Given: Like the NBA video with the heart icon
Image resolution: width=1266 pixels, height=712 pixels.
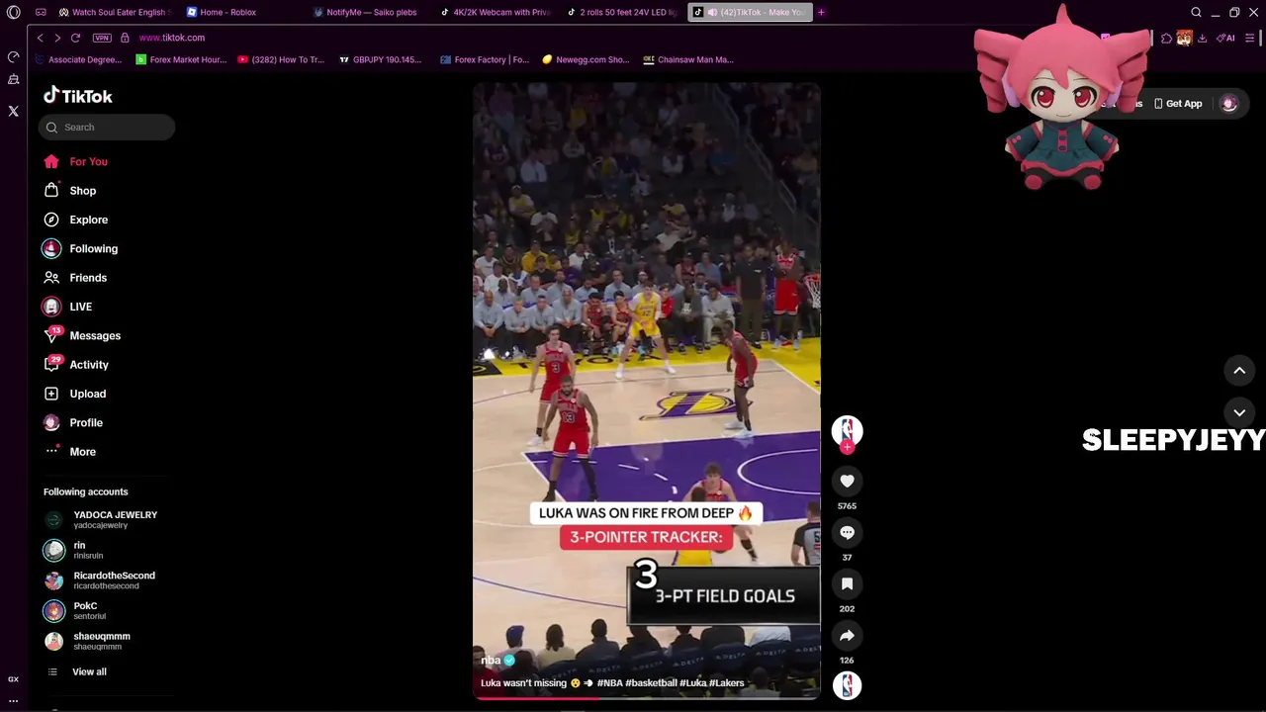Looking at the screenshot, I should click(x=847, y=481).
